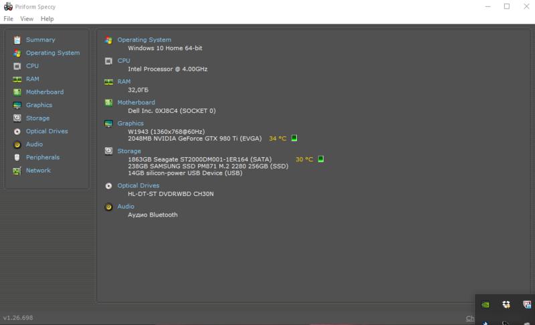Click the Optical Drives disc icon in summary

[108, 186]
